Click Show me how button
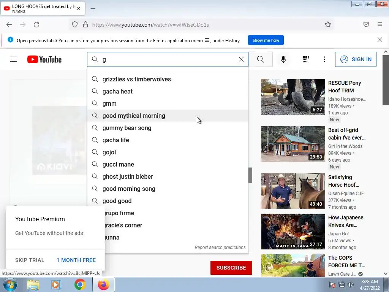Image resolution: width=389 pixels, height=292 pixels. tap(266, 40)
